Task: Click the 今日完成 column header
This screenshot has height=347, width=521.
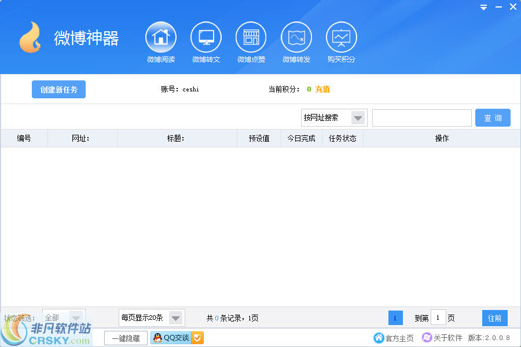Action: 302,138
